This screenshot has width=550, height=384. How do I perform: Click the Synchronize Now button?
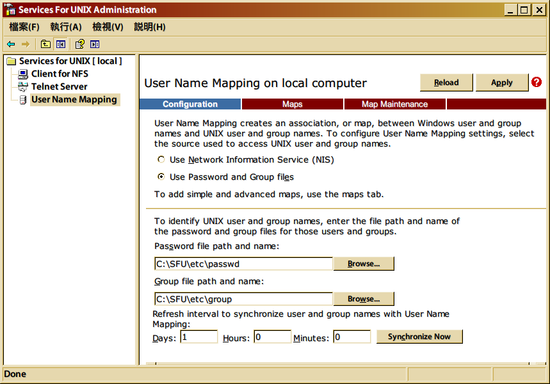coord(419,336)
